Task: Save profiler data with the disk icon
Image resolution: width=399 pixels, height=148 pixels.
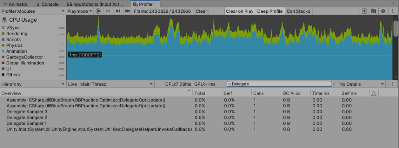Action: [x=374, y=11]
